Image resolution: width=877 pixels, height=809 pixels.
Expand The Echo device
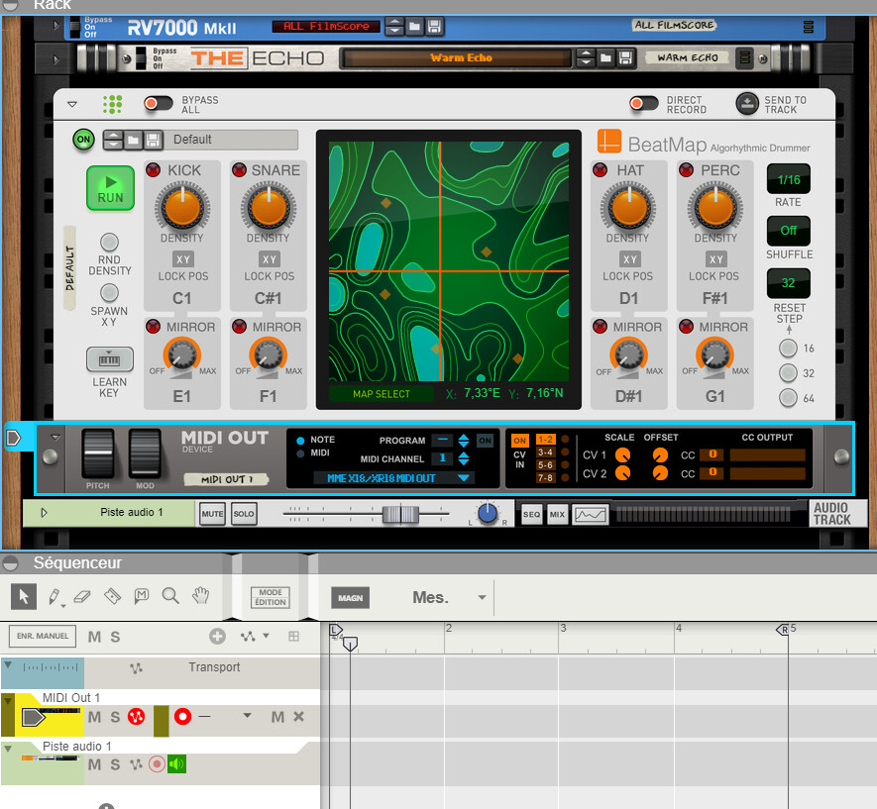point(55,58)
